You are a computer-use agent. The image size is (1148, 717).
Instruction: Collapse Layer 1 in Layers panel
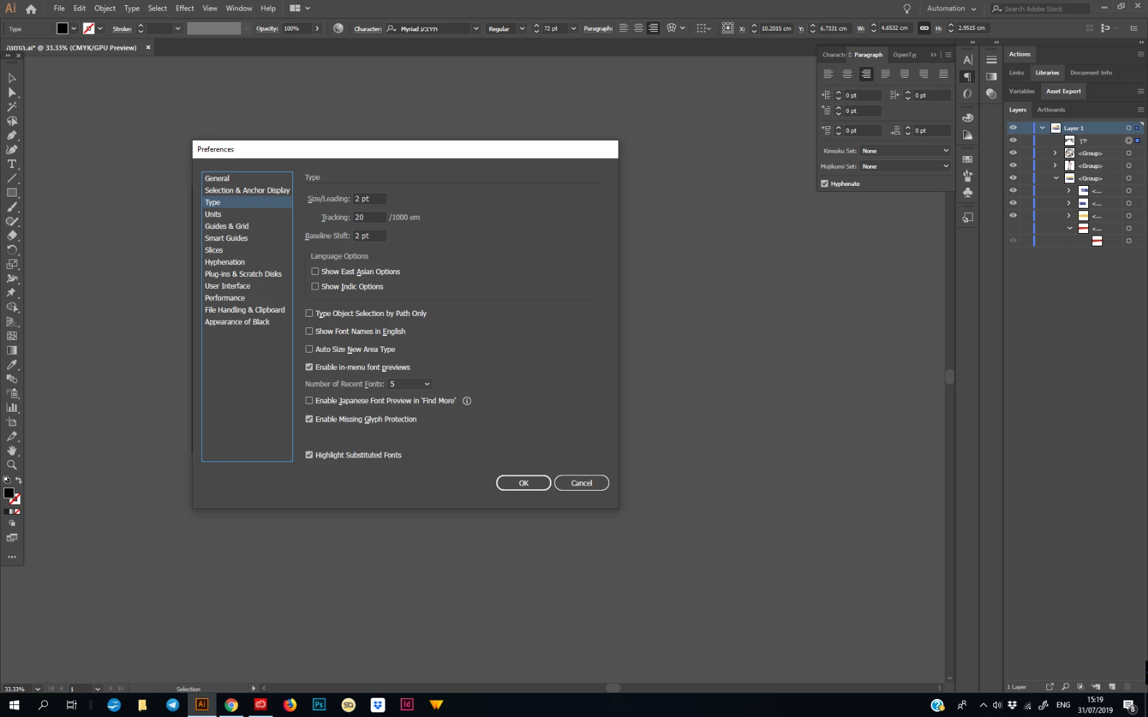[1042, 127]
